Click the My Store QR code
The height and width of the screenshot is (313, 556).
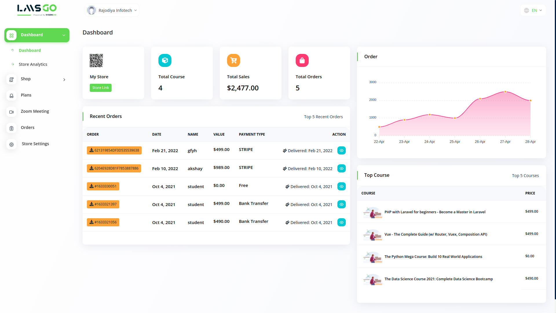click(96, 60)
